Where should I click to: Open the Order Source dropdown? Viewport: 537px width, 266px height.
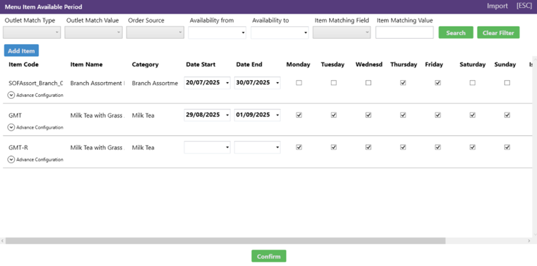[x=155, y=32]
